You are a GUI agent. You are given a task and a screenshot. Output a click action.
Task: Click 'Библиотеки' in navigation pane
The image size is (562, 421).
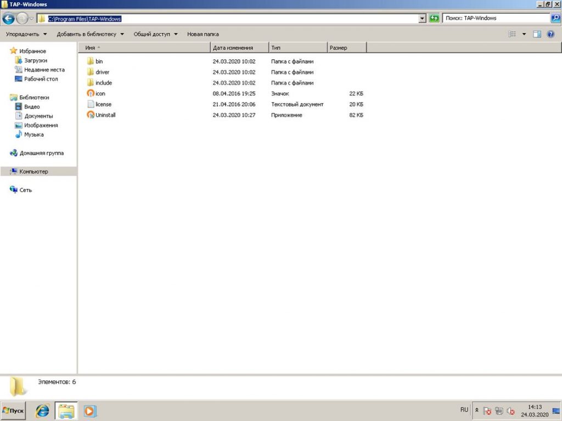pyautogui.click(x=30, y=97)
